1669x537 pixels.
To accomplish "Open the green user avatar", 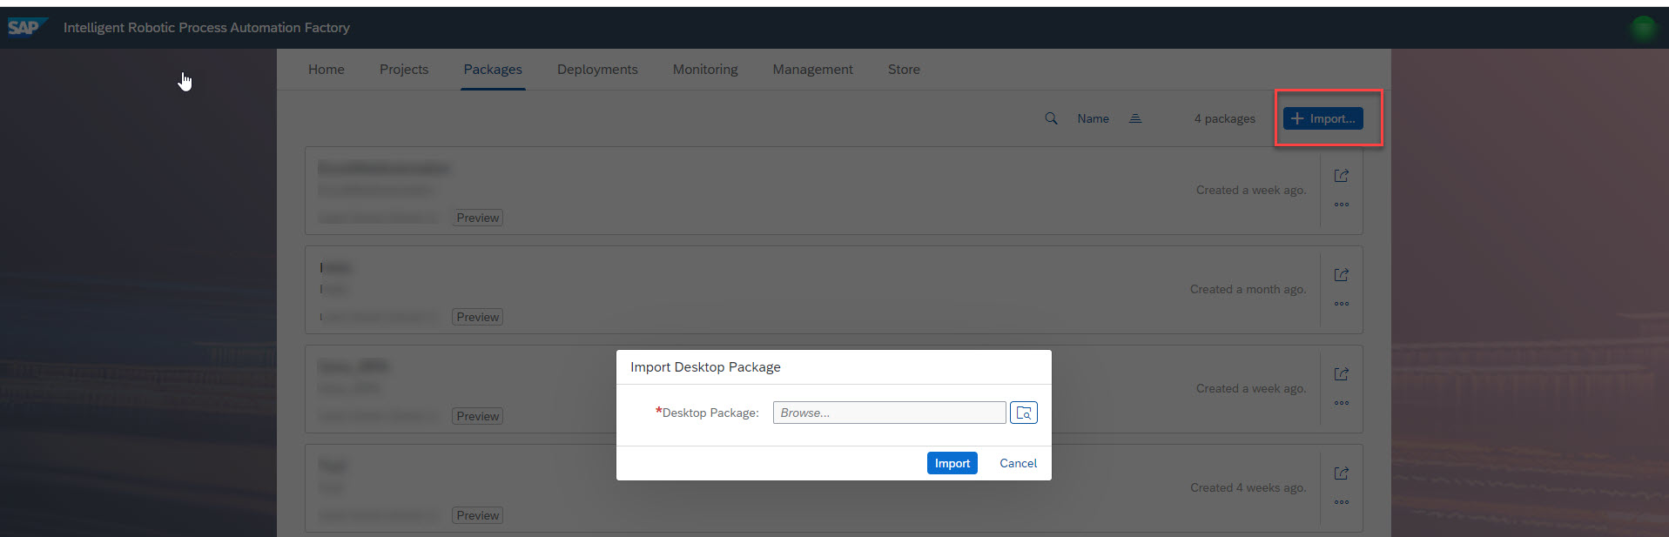I will (1642, 28).
